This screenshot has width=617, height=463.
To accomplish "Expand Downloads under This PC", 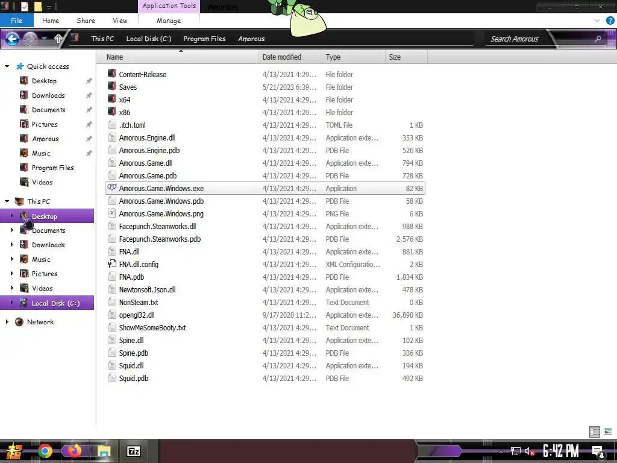I will coord(11,245).
